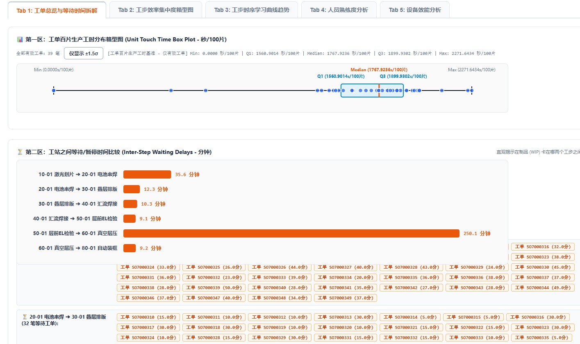Select the orange Median (1767.9236s/100片) chart label
The image size is (580, 344).
pyautogui.click(x=379, y=70)
